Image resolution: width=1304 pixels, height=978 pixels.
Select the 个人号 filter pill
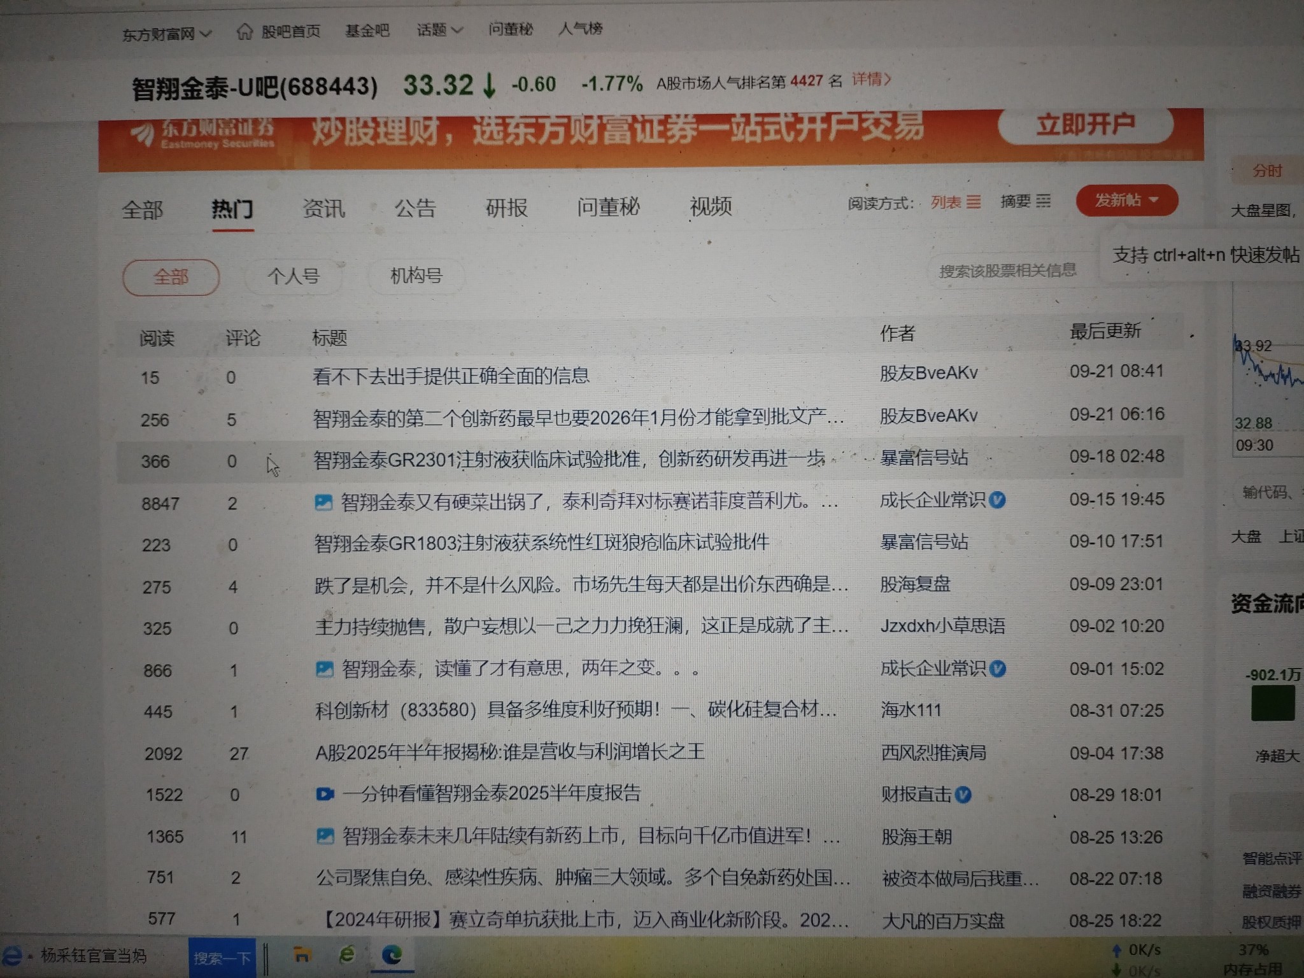[x=294, y=276]
